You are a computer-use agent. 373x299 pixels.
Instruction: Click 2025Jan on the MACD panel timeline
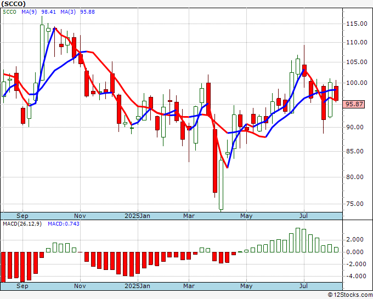[138, 286]
